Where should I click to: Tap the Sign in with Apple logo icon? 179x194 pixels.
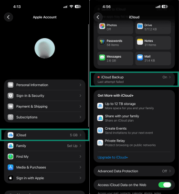tap(11, 178)
